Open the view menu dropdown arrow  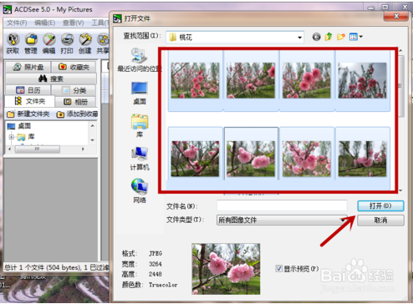click(x=361, y=37)
